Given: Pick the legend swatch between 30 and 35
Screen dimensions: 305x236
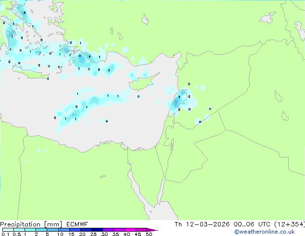Looking at the screenshot, I should (x=108, y=230).
